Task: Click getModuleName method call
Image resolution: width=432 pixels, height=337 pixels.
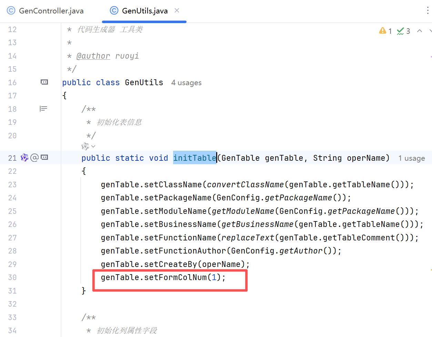Action: click(x=243, y=211)
